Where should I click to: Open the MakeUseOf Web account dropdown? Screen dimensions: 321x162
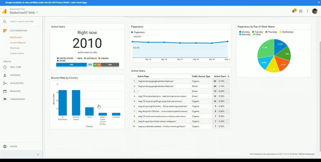pos(24,13)
